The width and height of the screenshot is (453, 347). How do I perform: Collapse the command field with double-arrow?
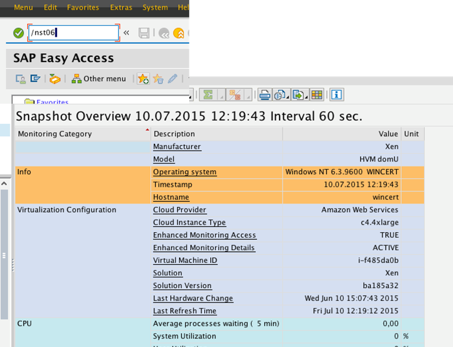tap(126, 33)
